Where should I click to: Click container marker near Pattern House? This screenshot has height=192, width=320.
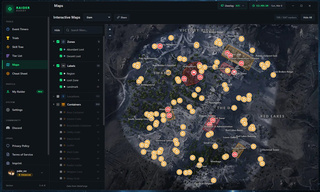(x=241, y=39)
